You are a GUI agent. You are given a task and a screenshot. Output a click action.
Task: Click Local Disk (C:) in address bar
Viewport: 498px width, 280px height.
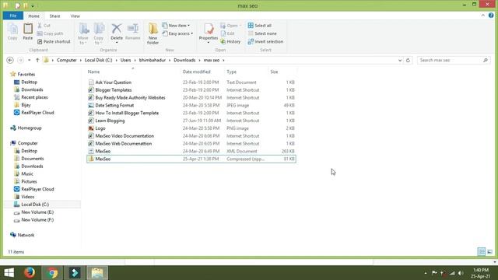pos(99,60)
